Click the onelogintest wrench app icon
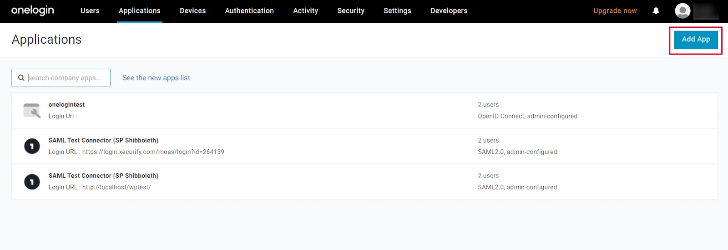Image resolution: width=728 pixels, height=250 pixels. click(32, 111)
